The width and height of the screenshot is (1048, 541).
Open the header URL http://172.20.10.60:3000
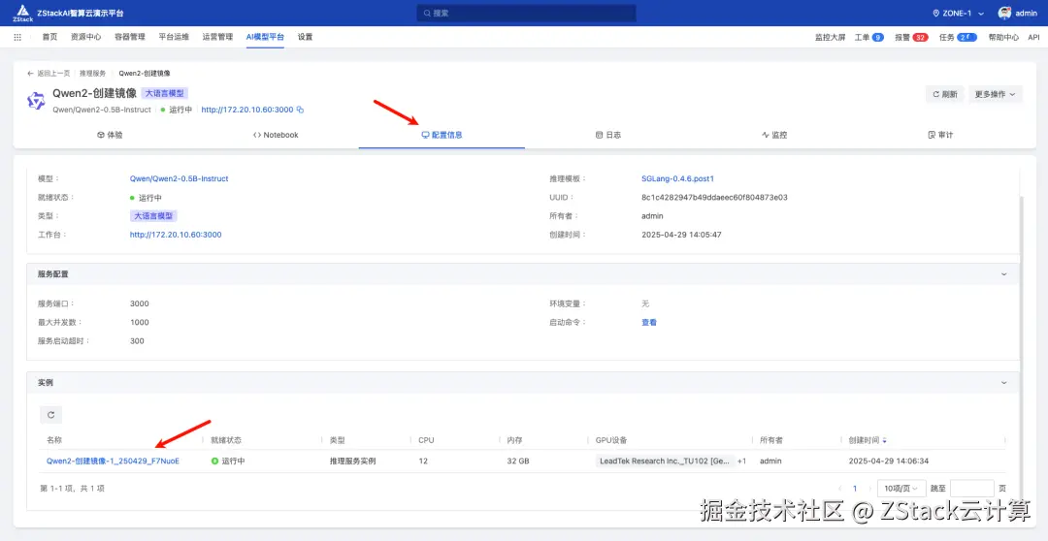[247, 110]
